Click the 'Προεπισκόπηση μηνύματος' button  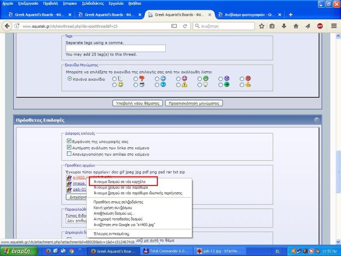coord(194,103)
